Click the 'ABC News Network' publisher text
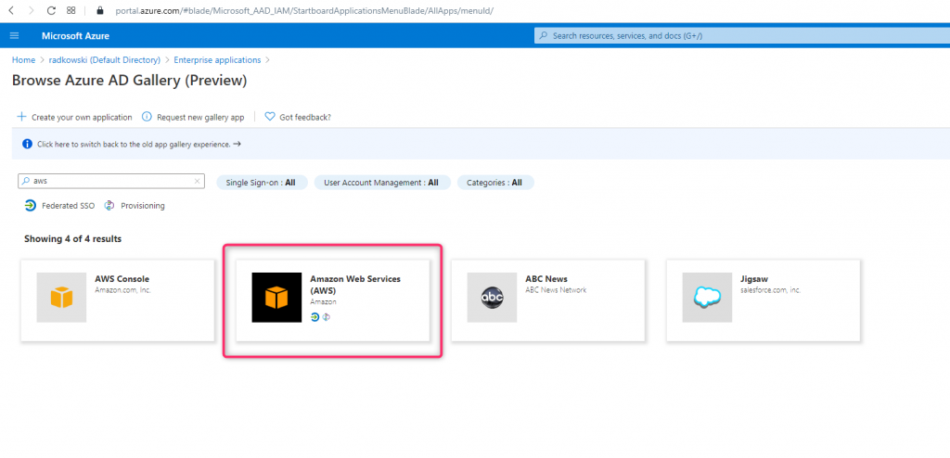 556,290
